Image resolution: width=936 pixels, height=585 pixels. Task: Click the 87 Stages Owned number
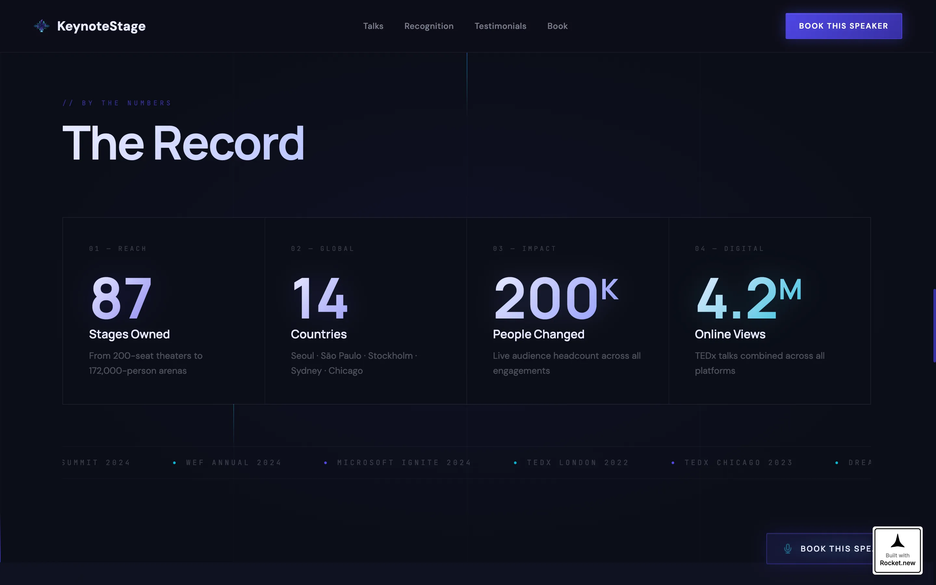[x=121, y=298]
